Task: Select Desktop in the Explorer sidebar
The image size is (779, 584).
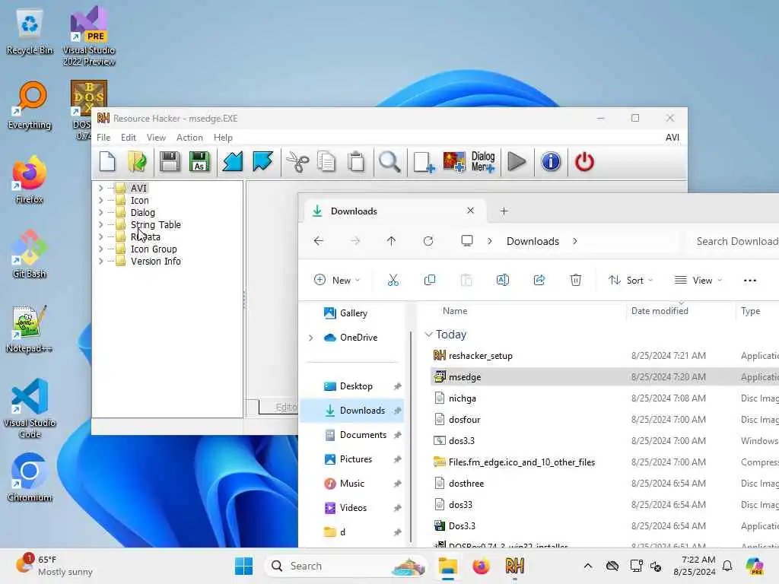Action: click(352, 386)
